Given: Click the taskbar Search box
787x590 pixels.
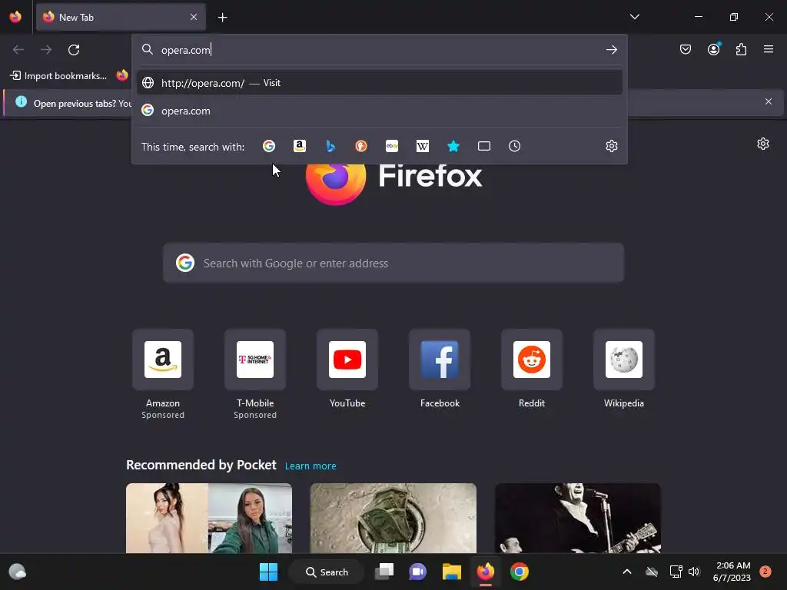Looking at the screenshot, I should click(x=327, y=572).
